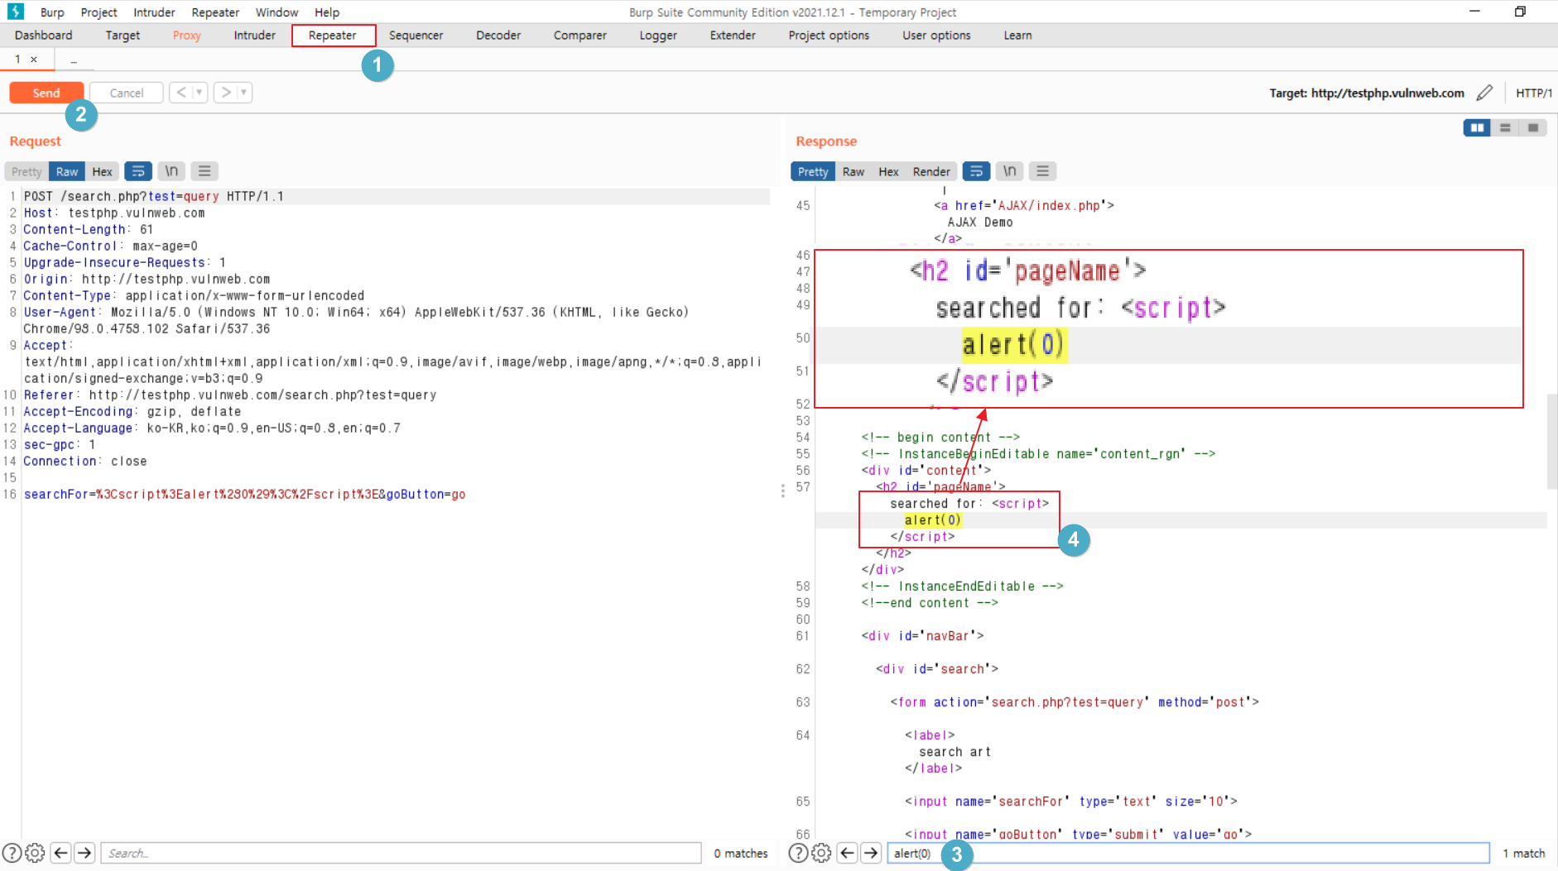Viewport: 1558px width, 871px height.
Task: Go to previous Request search match
Action: 61,853
